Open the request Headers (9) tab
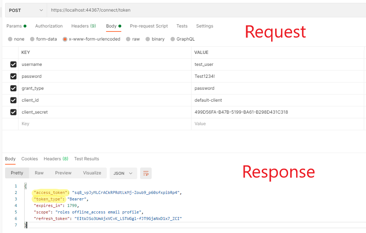The height and width of the screenshot is (233, 366). (83, 26)
